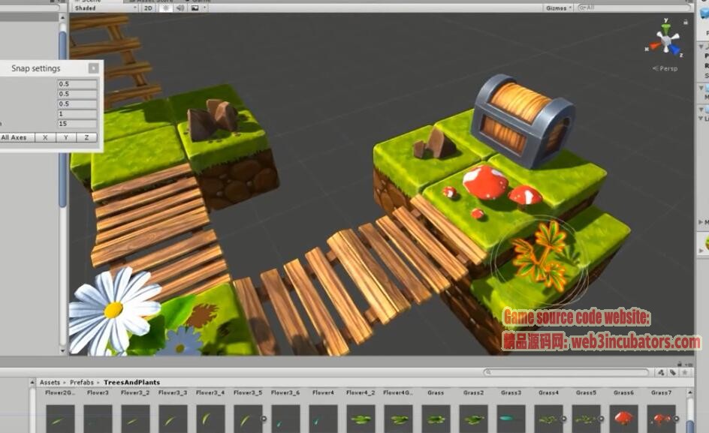Snap Z axis button
The width and height of the screenshot is (709, 433).
click(x=86, y=137)
